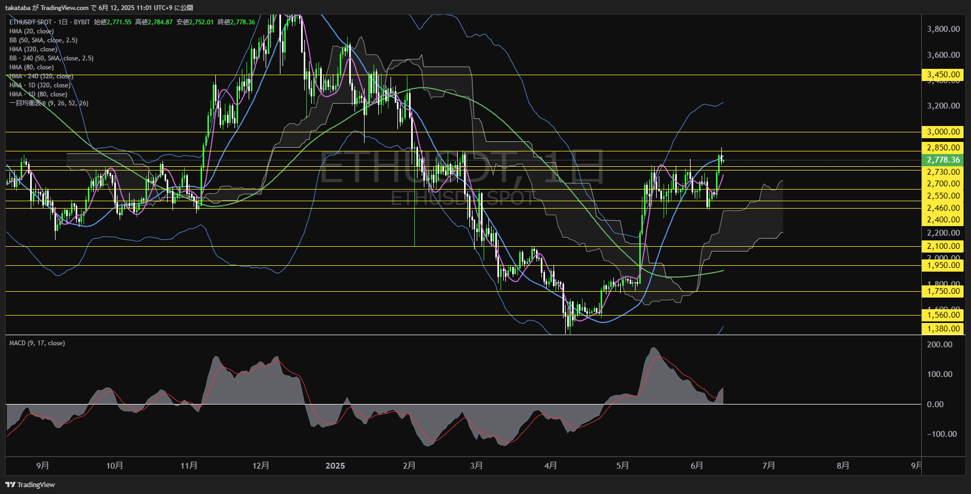Click the −100.00 MACD axis value
This screenshot has height=494, width=971.
tap(942, 434)
